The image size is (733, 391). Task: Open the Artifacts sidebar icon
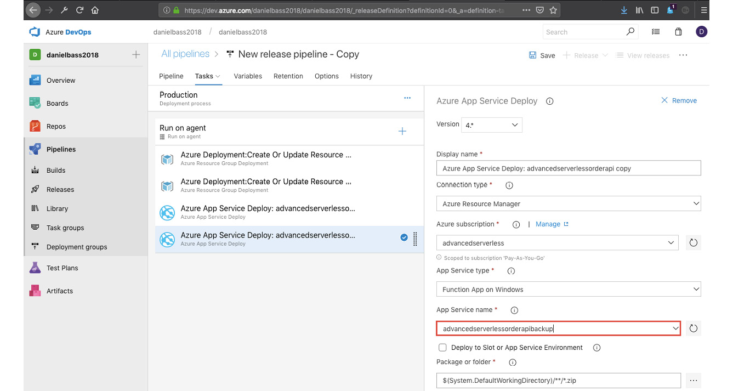[x=35, y=291]
